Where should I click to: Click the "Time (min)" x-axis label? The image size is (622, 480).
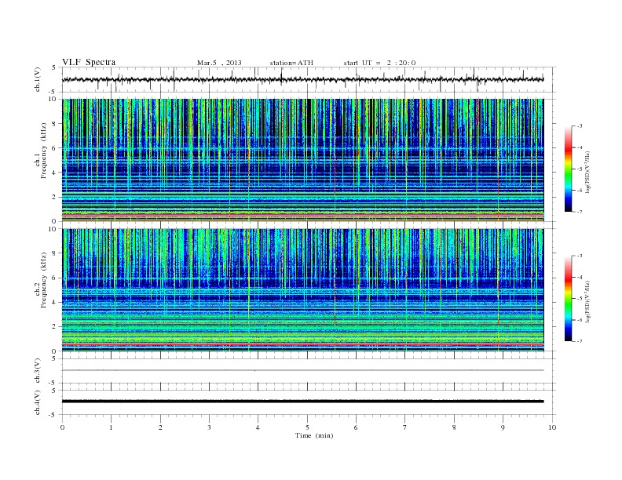pyautogui.click(x=314, y=435)
